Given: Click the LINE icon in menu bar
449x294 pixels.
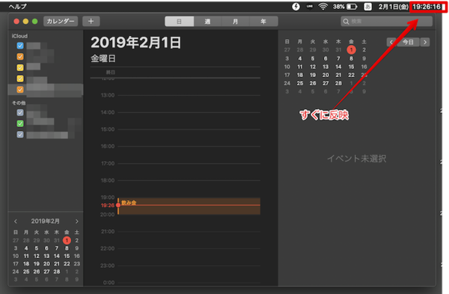Looking at the screenshot, I should 310,6.
